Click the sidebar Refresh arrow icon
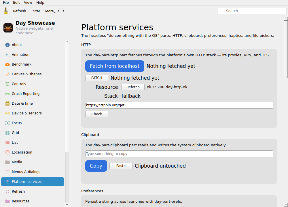 [x=7, y=191]
